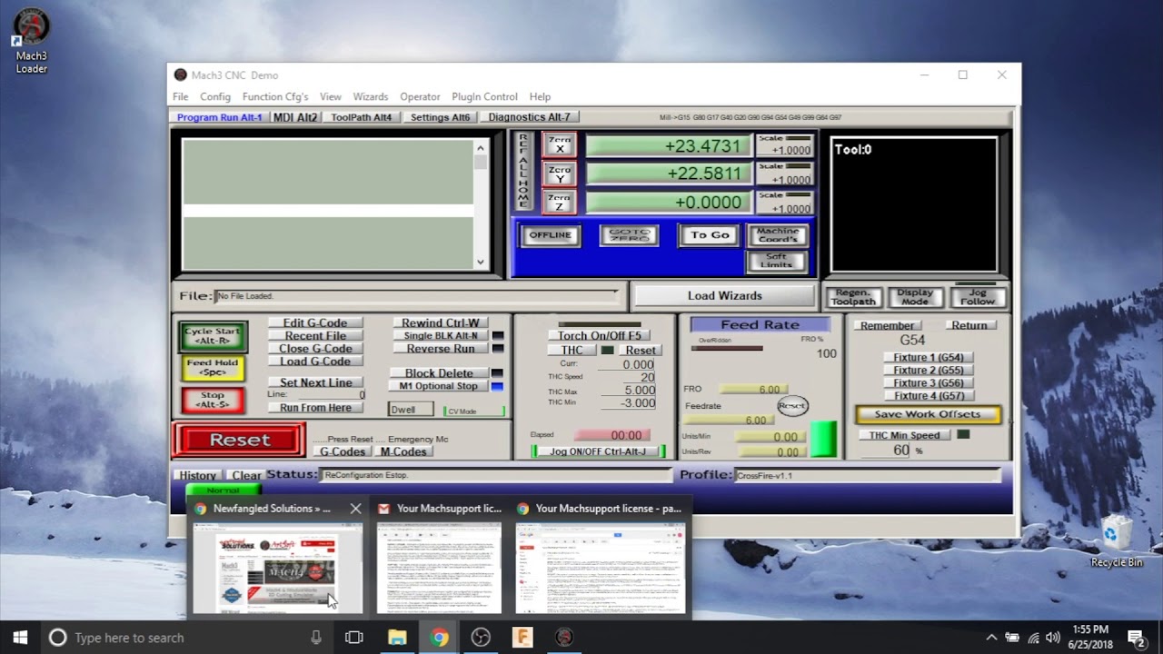Toggle the THC button

(x=572, y=351)
